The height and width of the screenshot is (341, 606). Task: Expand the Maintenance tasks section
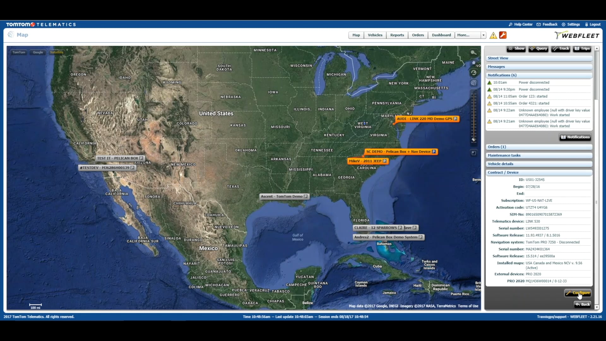[x=539, y=155]
